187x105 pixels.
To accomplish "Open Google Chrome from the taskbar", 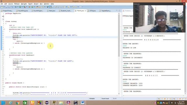I will coord(18,103).
